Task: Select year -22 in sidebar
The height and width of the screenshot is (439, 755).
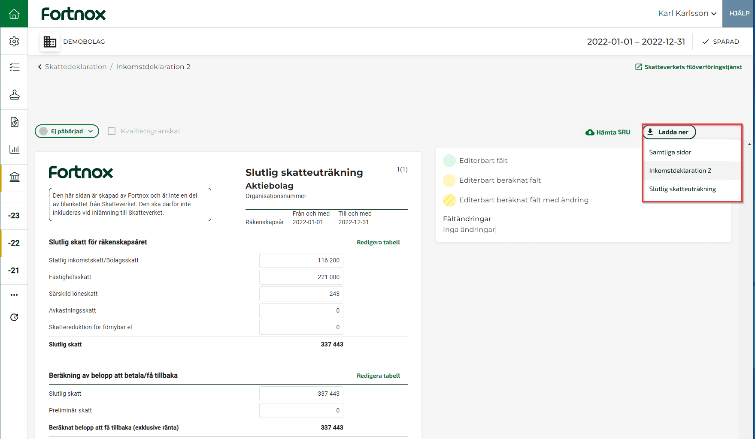Action: coord(14,243)
